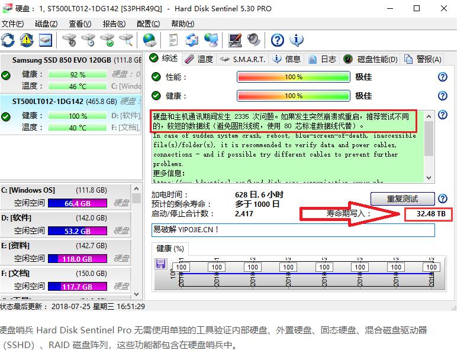The height and width of the screenshot is (354, 467).
Task: Click the 628 日, 6 小时 power-on time
Action: point(259,194)
